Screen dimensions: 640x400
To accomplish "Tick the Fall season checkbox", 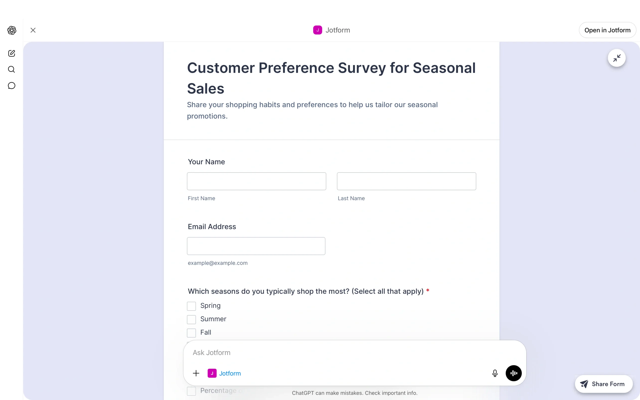I will point(191,332).
